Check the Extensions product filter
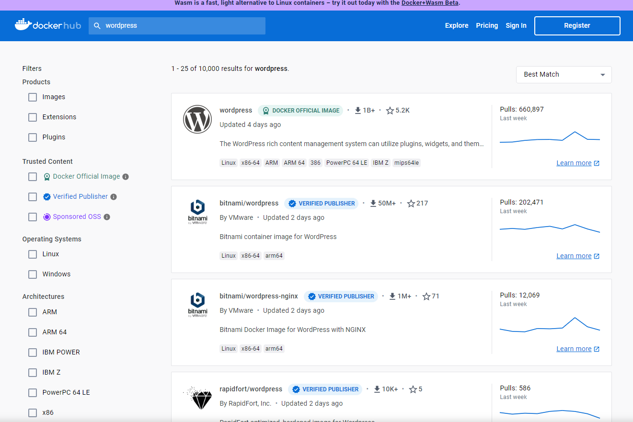633x422 pixels. point(33,117)
